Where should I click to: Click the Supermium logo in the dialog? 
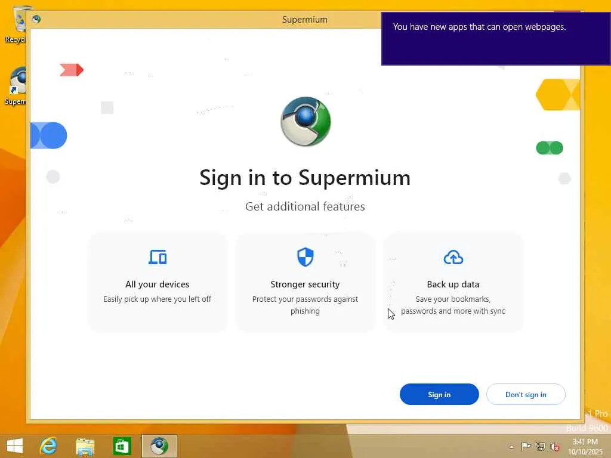click(305, 122)
